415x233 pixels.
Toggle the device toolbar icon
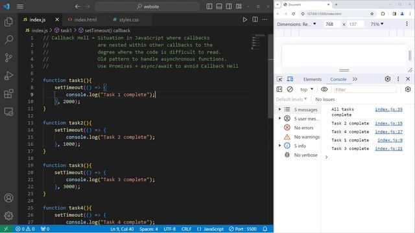(290, 79)
